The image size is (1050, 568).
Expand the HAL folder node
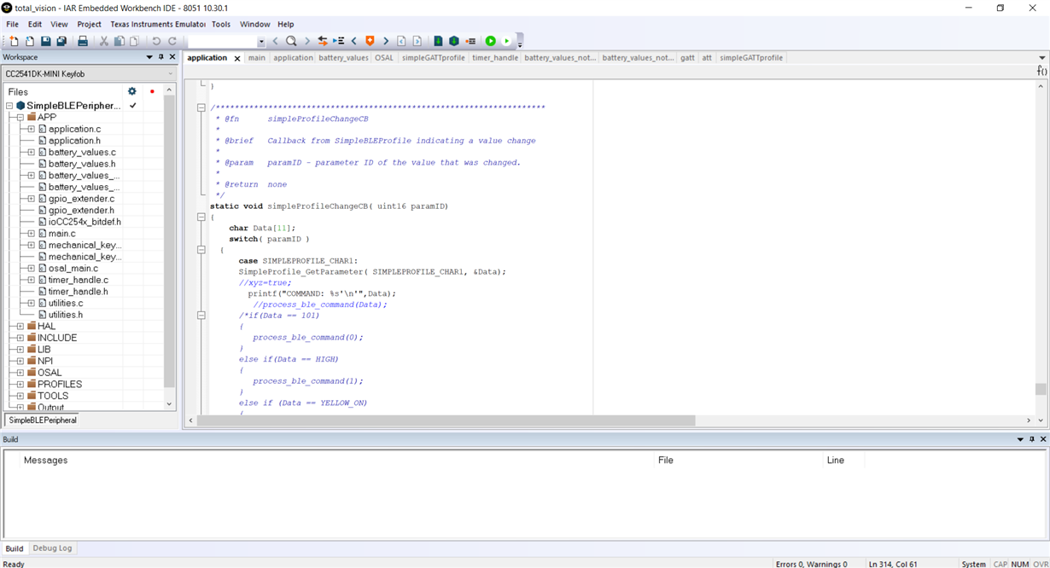[20, 327]
